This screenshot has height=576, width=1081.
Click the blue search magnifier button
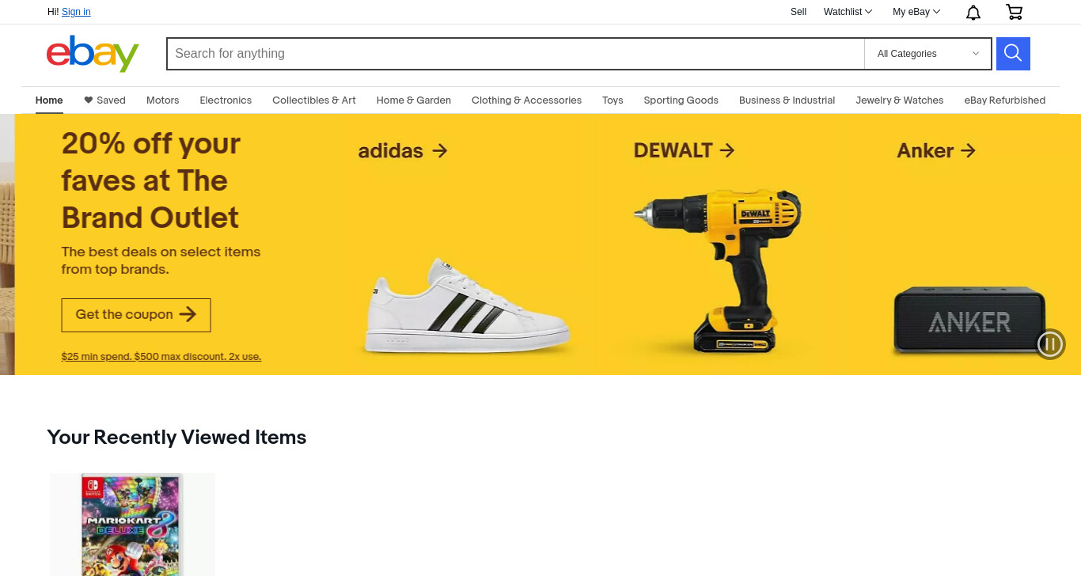[1013, 54]
